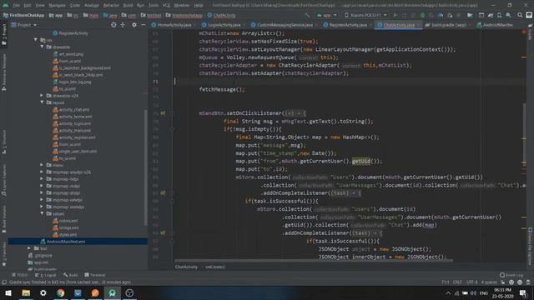Click the lambda gutter icon beside mSendBtn.setOnClickListener
Image resolution: width=534 pixels, height=300 pixels.
163,113
